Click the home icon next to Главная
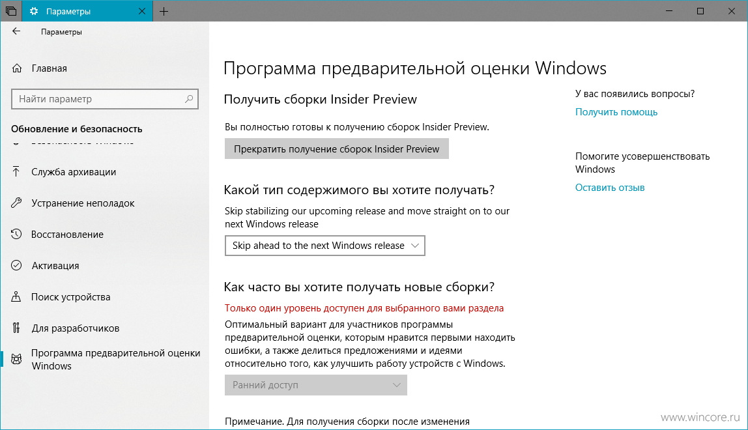The width and height of the screenshot is (748, 430). pyautogui.click(x=17, y=68)
